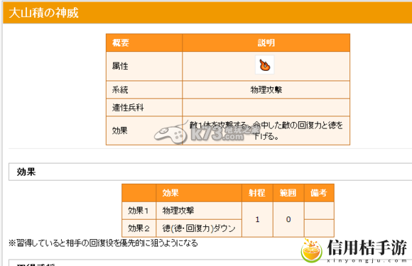Click the fire attribute icon

[264, 65]
